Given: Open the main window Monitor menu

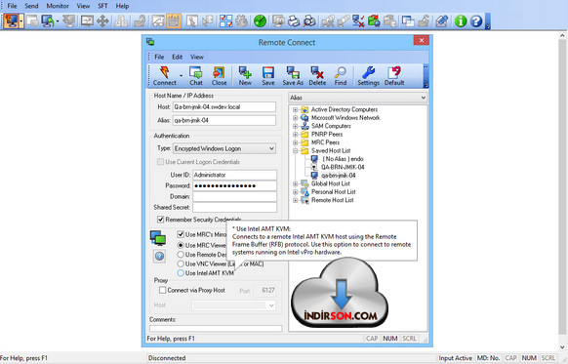Looking at the screenshot, I should click(58, 6).
